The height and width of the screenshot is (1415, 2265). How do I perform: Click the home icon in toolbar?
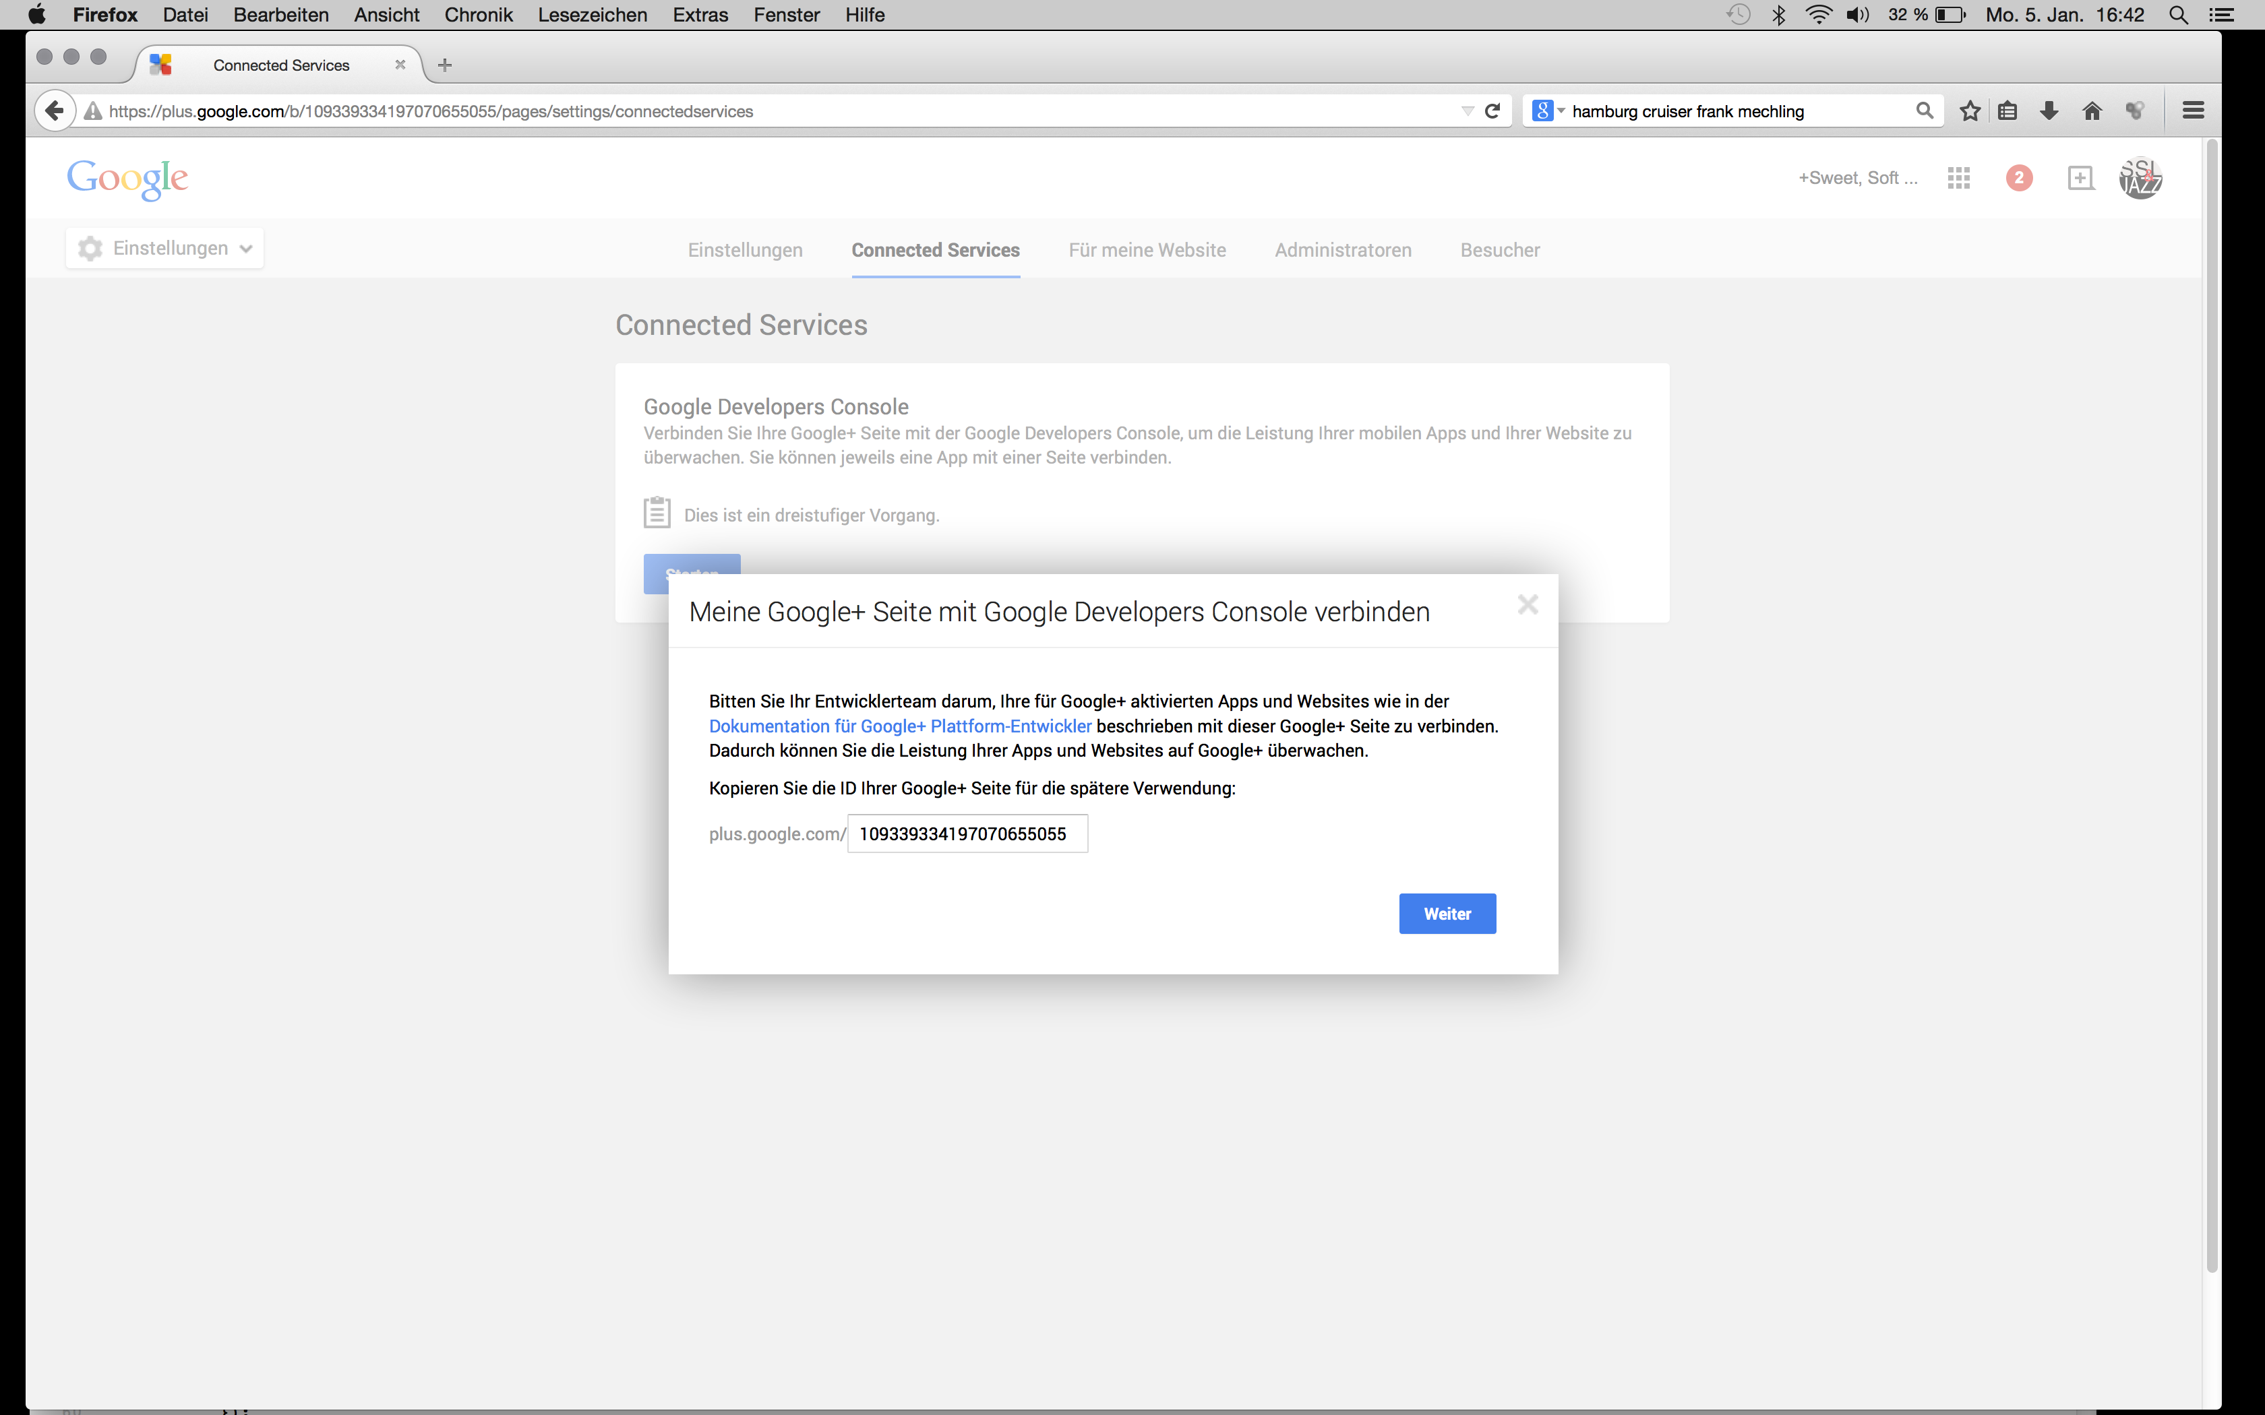(x=2093, y=111)
